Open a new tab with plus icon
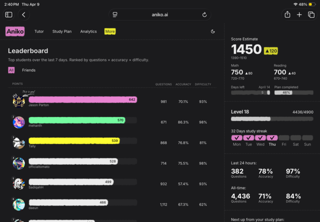The width and height of the screenshot is (320, 222). [x=299, y=15]
